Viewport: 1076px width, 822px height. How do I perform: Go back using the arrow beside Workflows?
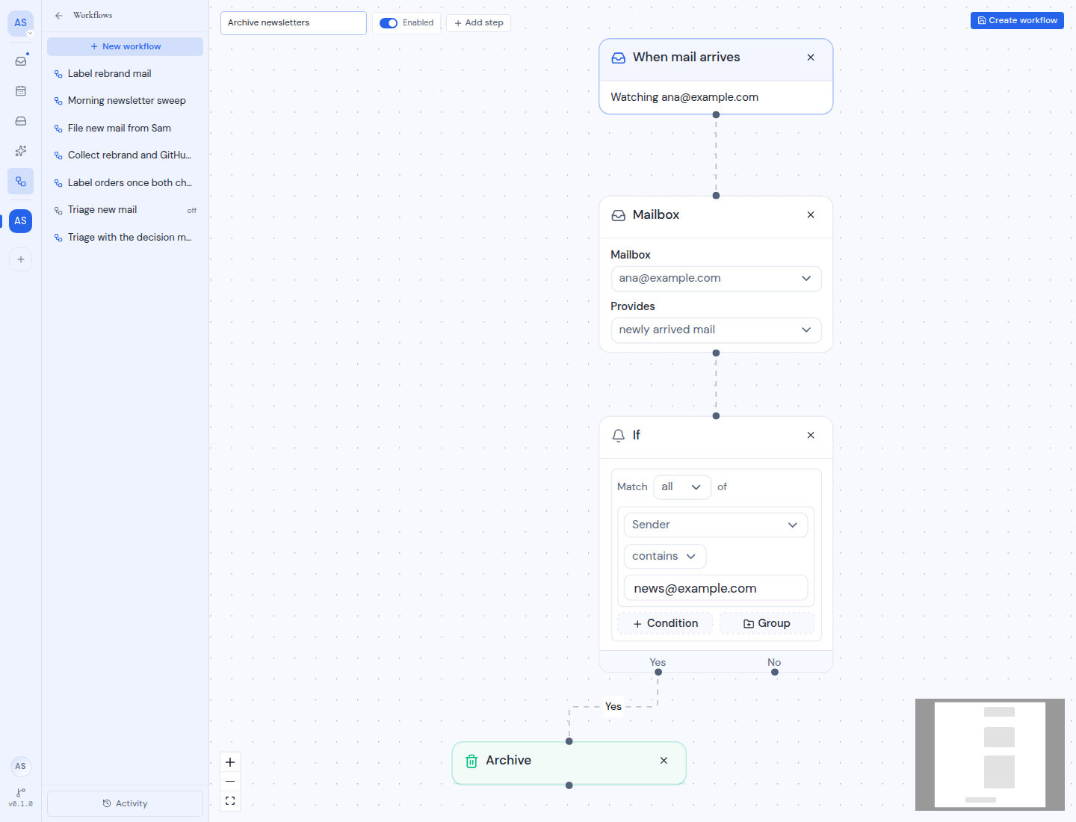(x=59, y=15)
